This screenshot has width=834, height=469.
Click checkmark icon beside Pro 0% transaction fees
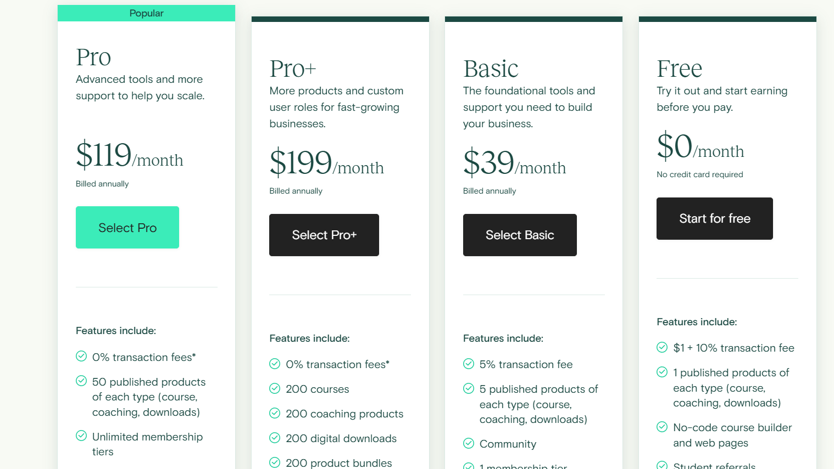point(81,357)
